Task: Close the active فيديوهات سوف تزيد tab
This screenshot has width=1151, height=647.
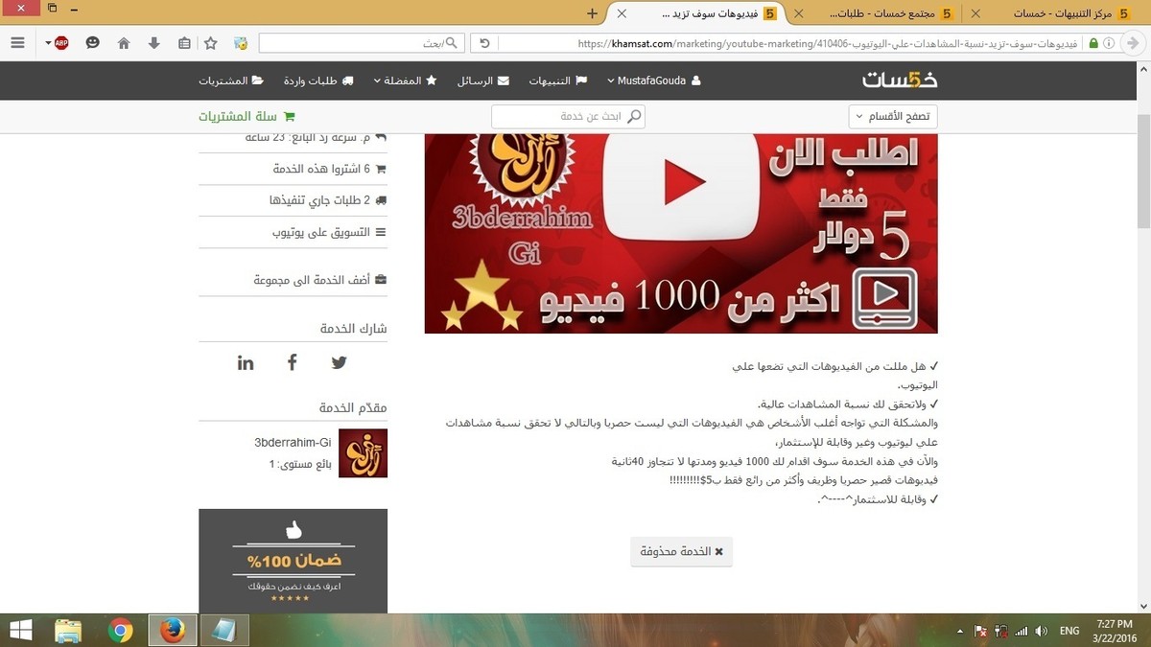Action: (622, 13)
